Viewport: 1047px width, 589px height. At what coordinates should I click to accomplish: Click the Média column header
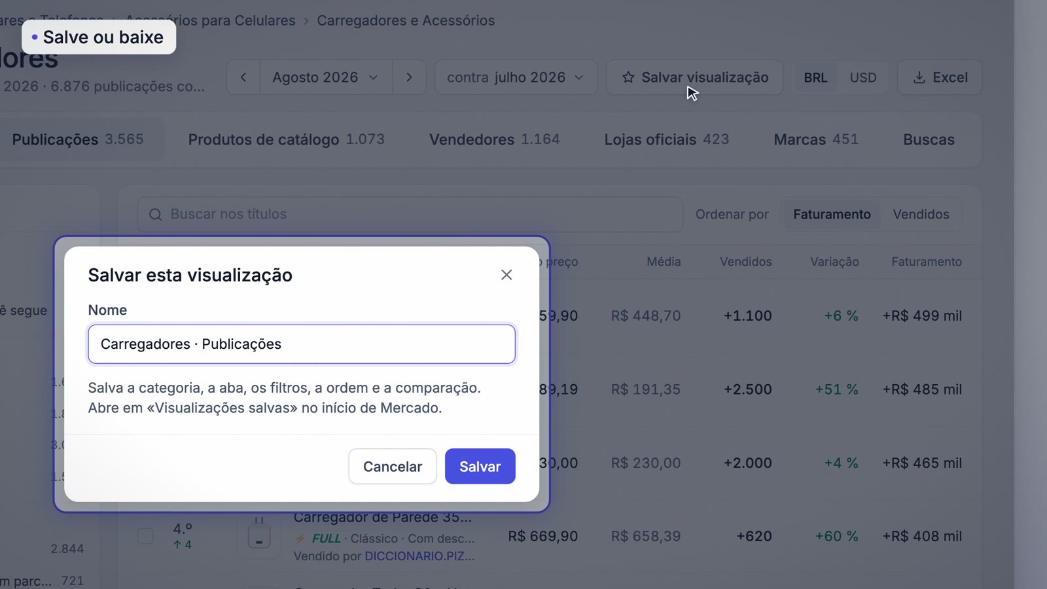(x=664, y=262)
